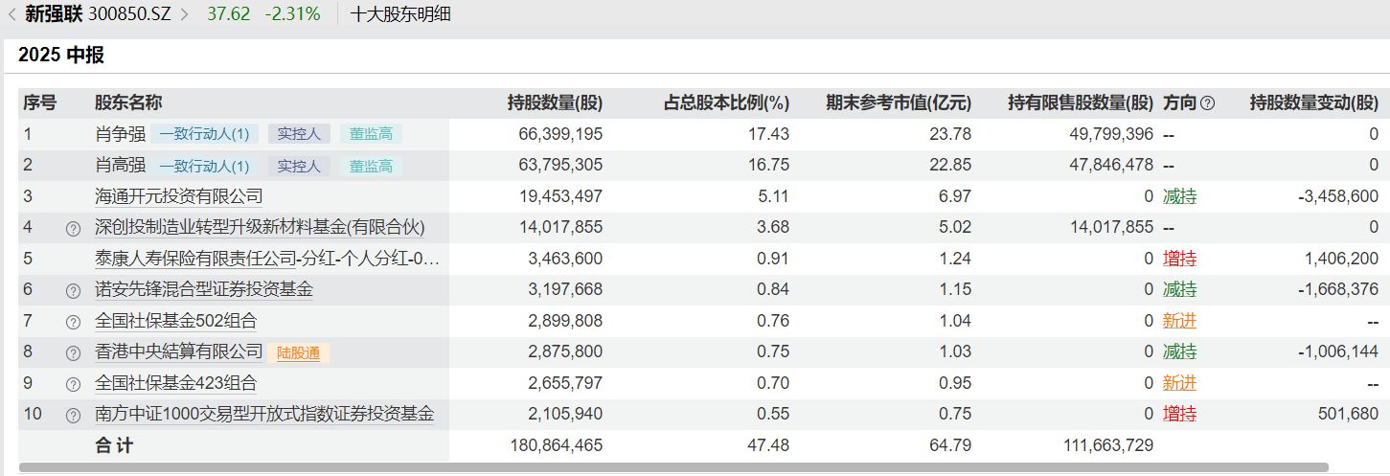The width and height of the screenshot is (1390, 476).
Task: Open 海通开元投资有限公司 shareholder link
Action: pyautogui.click(x=178, y=197)
